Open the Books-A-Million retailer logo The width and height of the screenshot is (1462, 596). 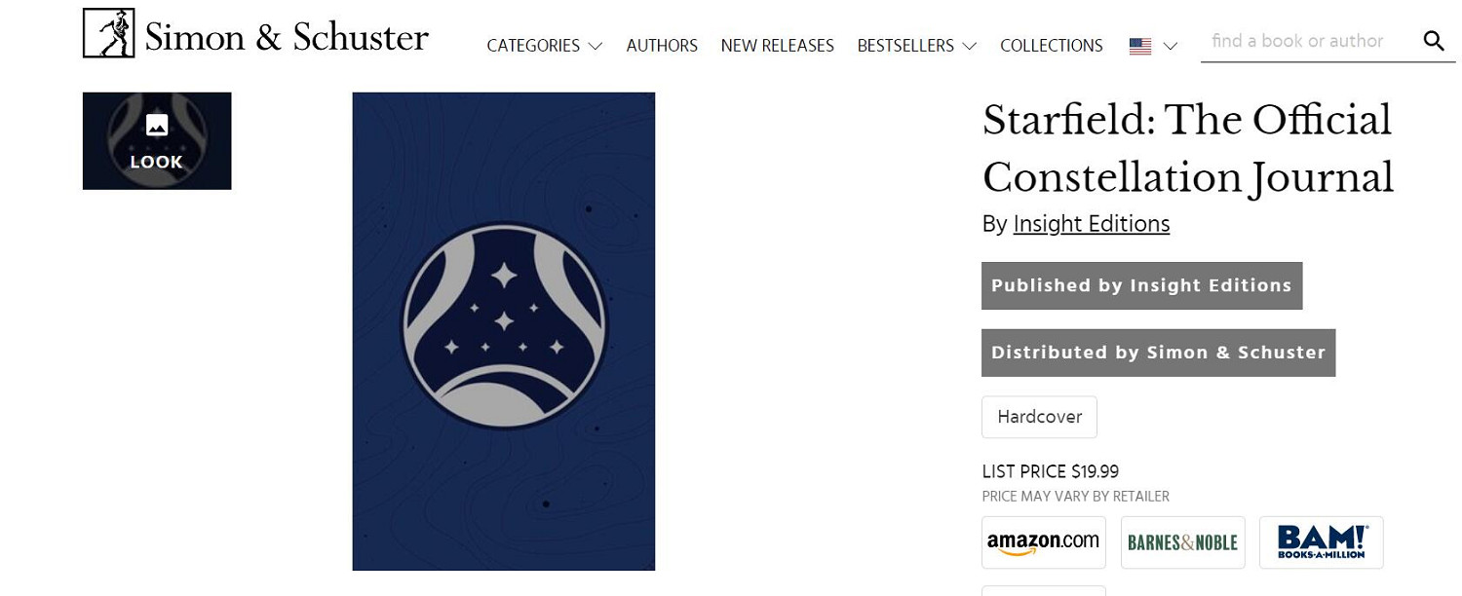click(x=1321, y=542)
